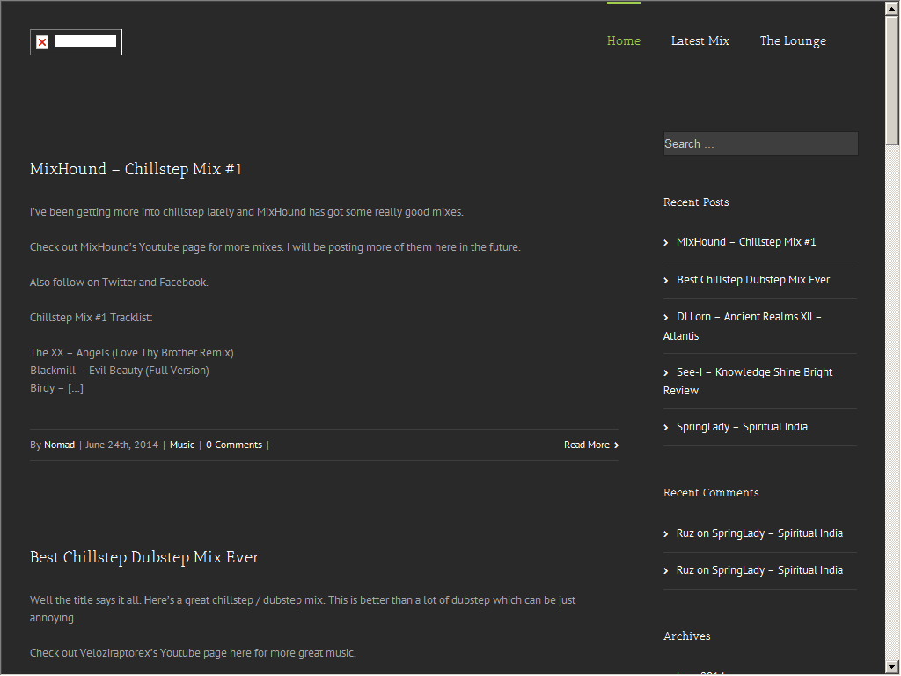Click the scrollbar up arrow
Viewport: 901px width, 676px height.
pyautogui.click(x=892, y=8)
